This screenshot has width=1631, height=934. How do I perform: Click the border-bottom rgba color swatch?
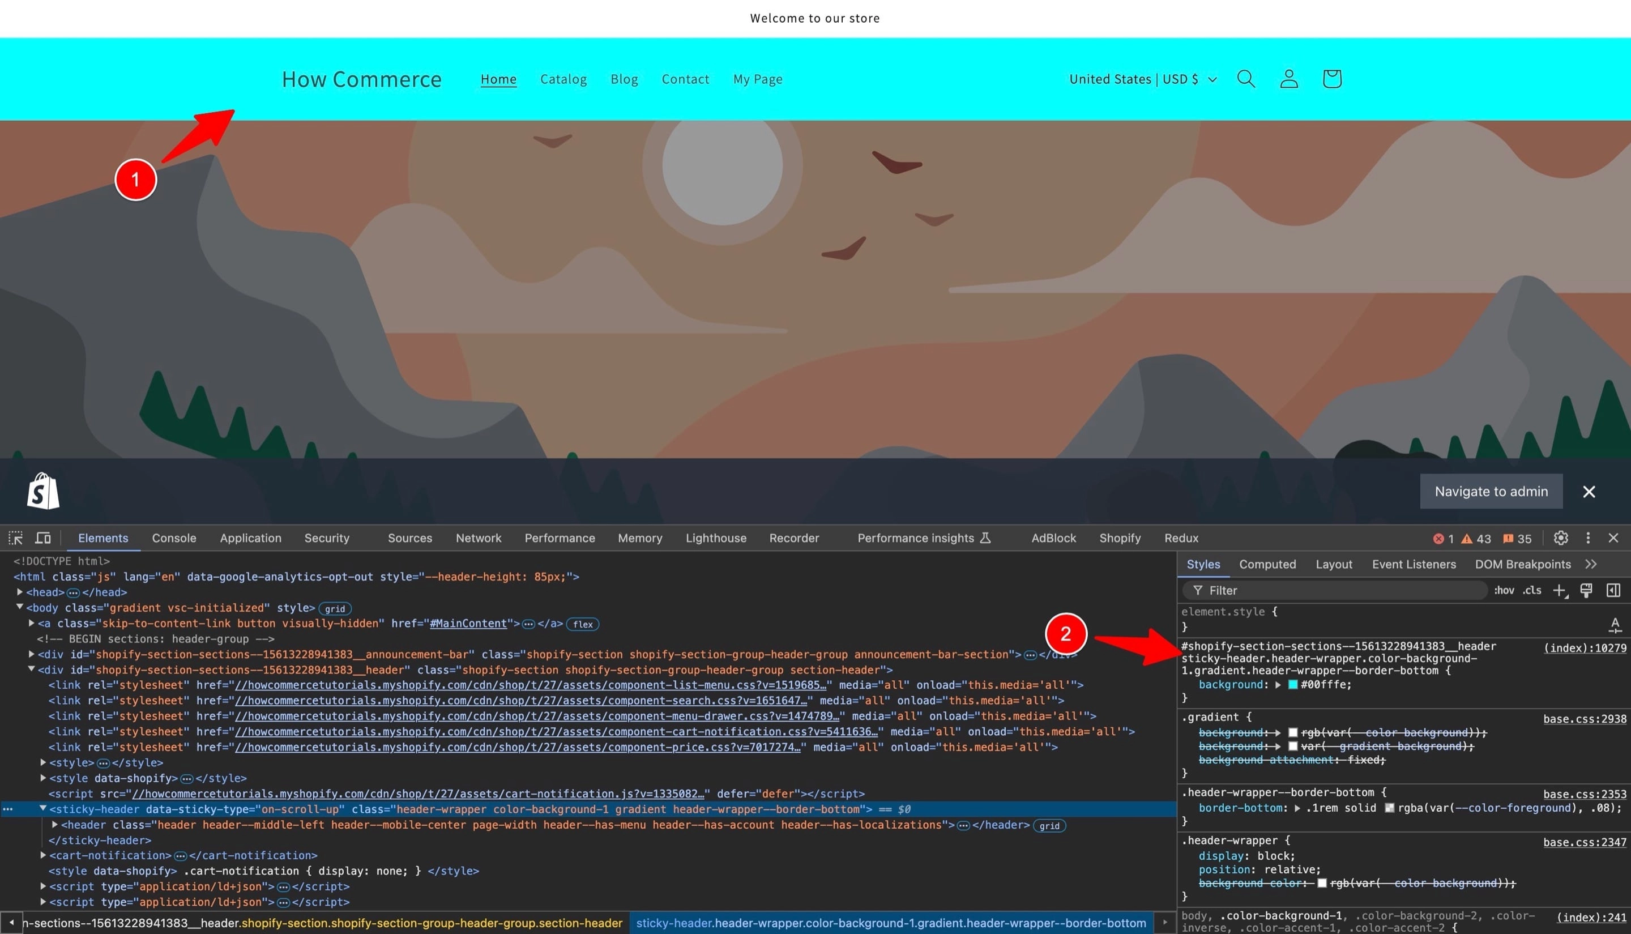[1389, 808]
